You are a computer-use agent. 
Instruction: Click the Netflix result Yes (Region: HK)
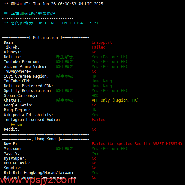110,57
